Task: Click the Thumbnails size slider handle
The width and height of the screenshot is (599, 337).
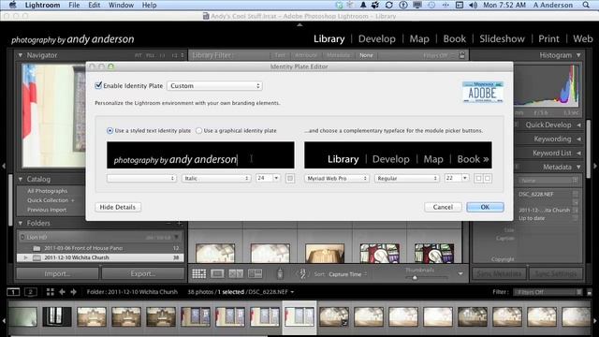Action: point(415,278)
